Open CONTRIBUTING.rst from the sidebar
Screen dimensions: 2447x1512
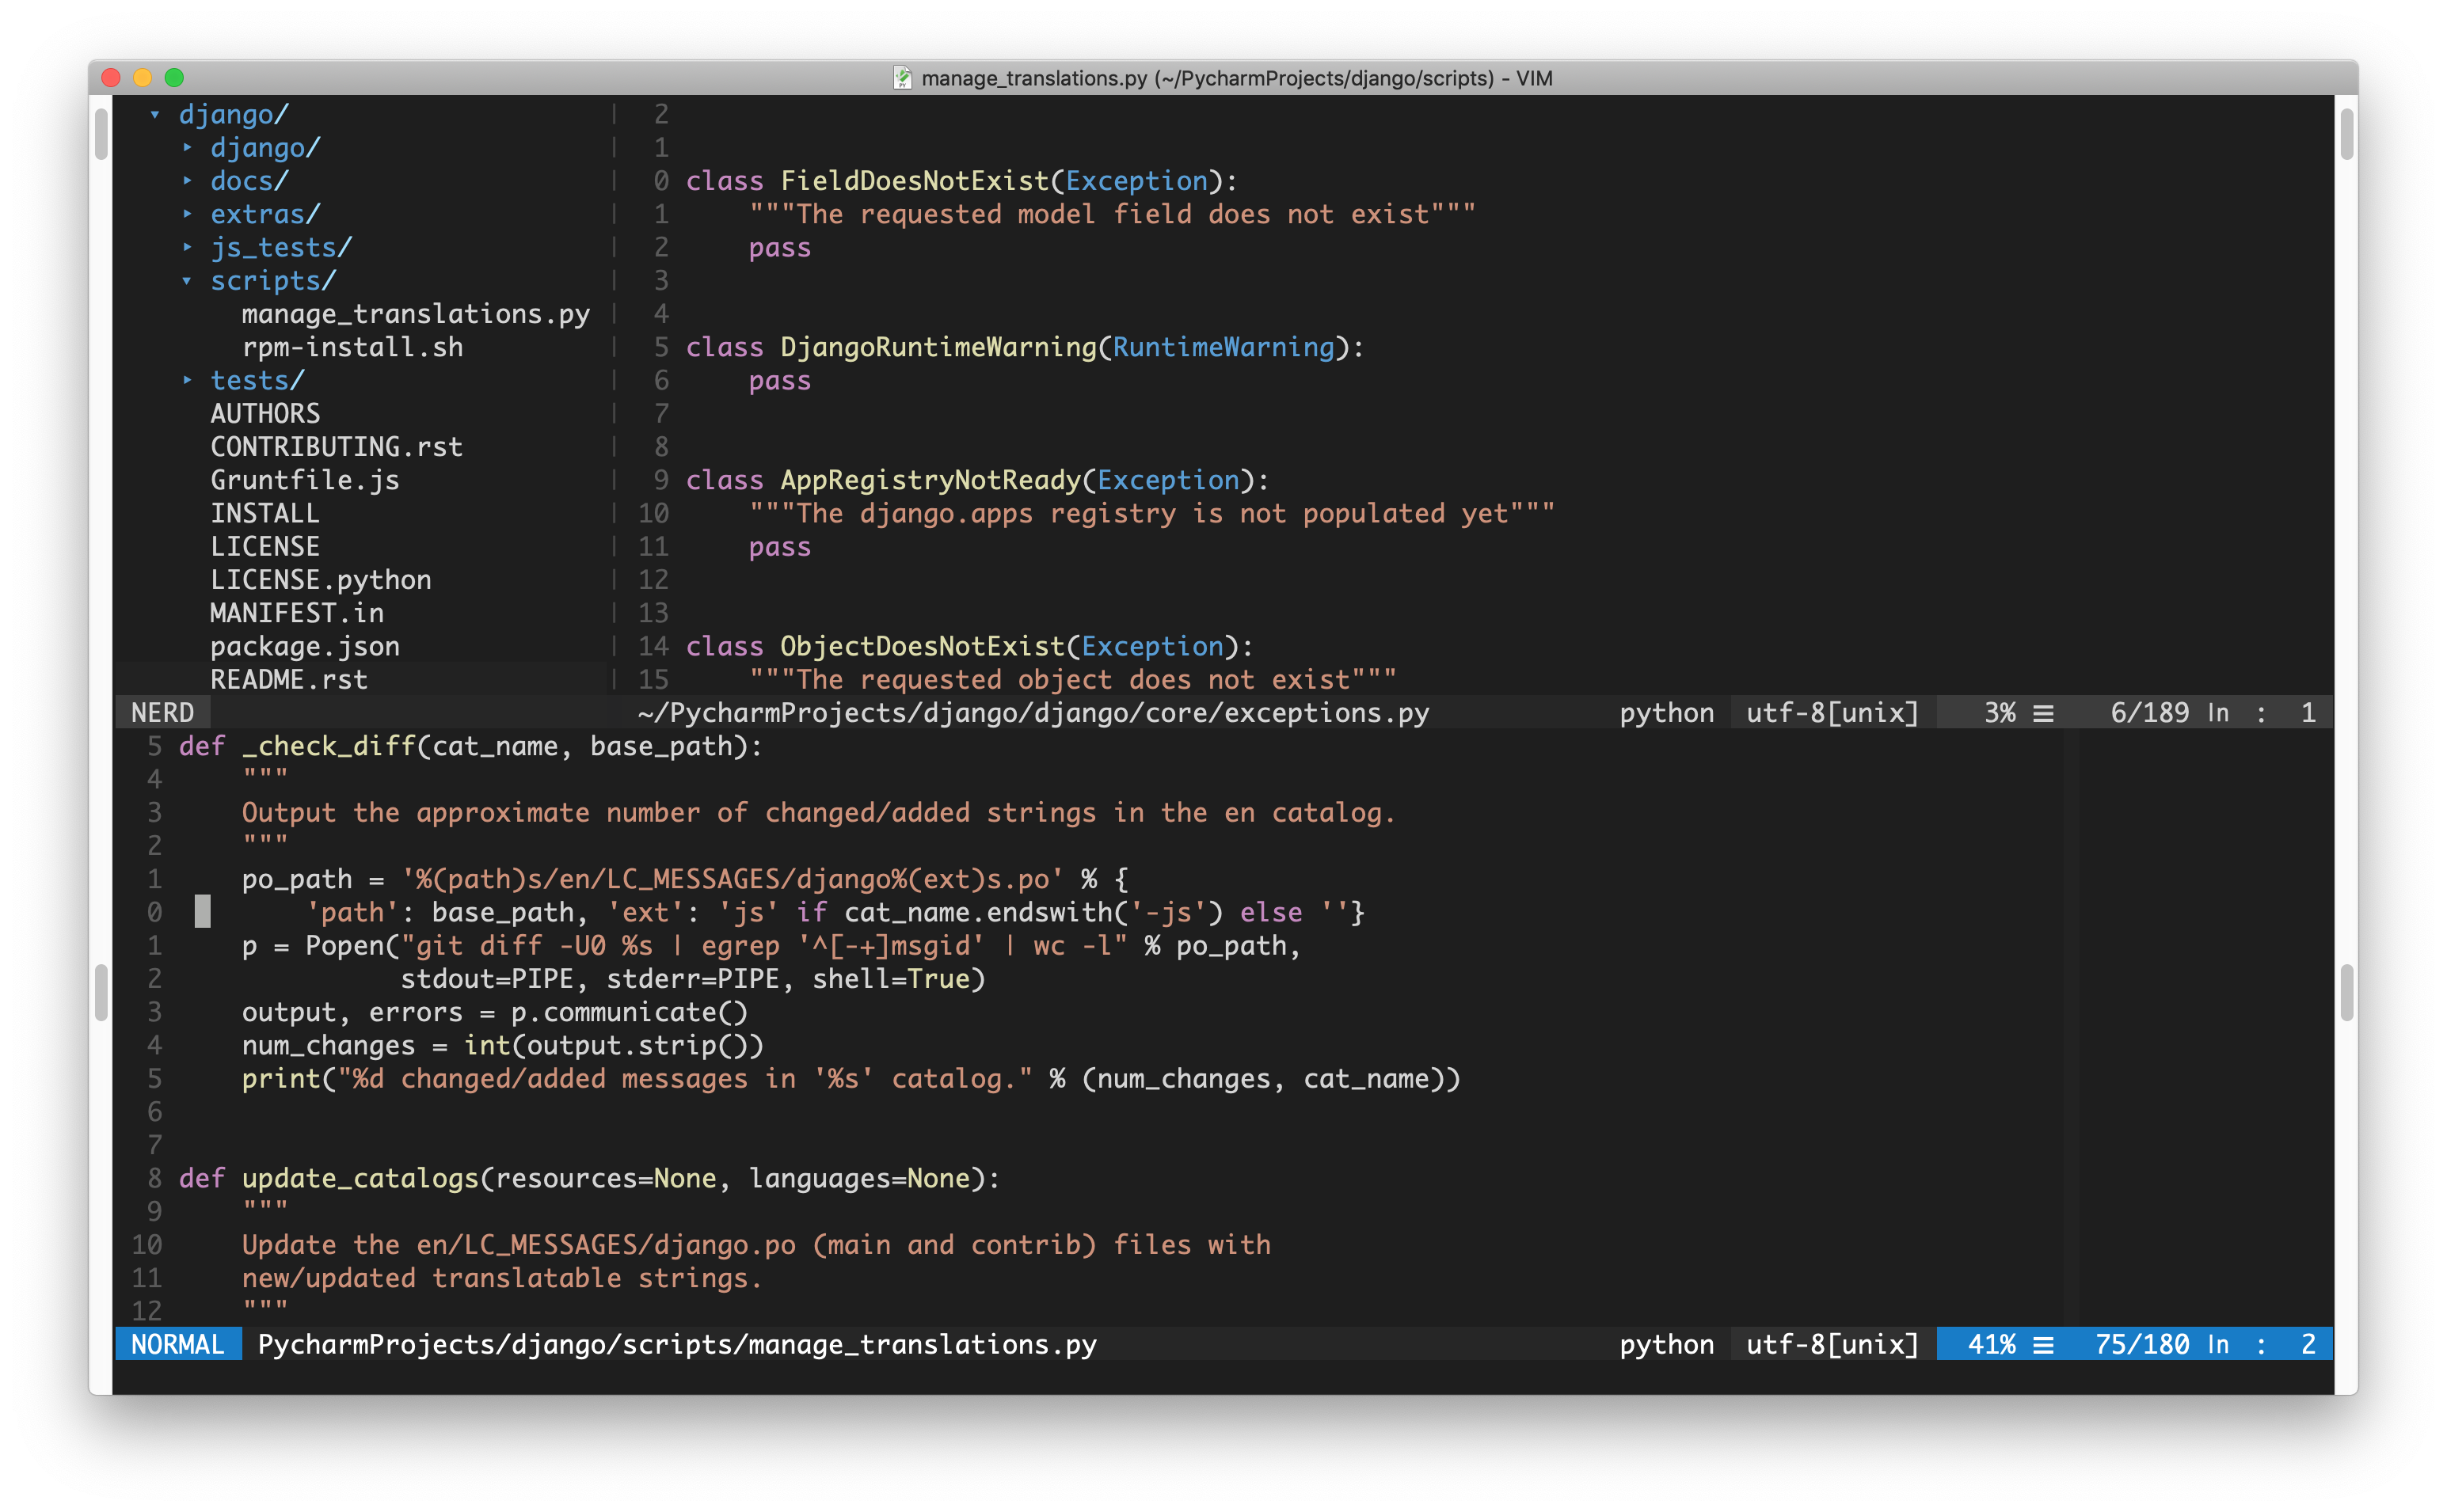(x=336, y=446)
